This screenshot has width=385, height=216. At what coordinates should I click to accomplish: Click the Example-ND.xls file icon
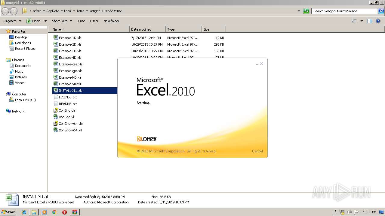coord(56,77)
